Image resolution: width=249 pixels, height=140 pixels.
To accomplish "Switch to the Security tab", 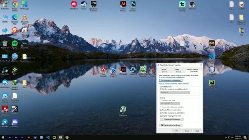I will pos(164,69).
